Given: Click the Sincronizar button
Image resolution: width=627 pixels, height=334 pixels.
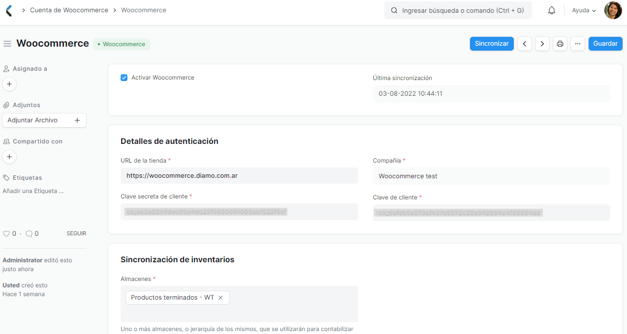Looking at the screenshot, I should [x=492, y=44].
